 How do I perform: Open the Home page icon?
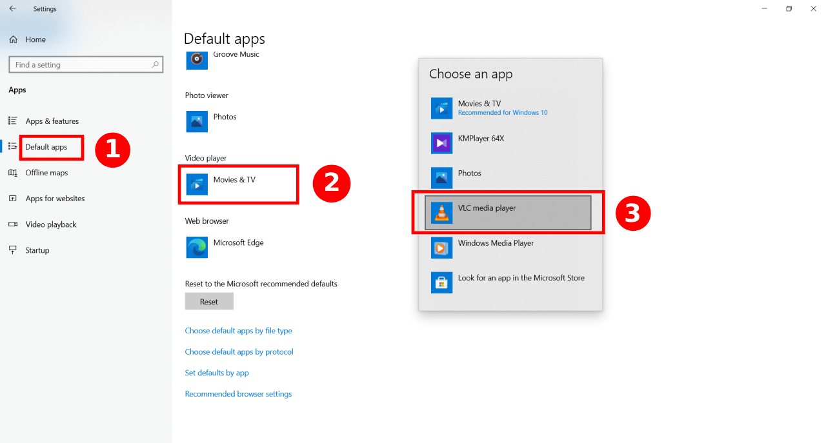pos(13,39)
